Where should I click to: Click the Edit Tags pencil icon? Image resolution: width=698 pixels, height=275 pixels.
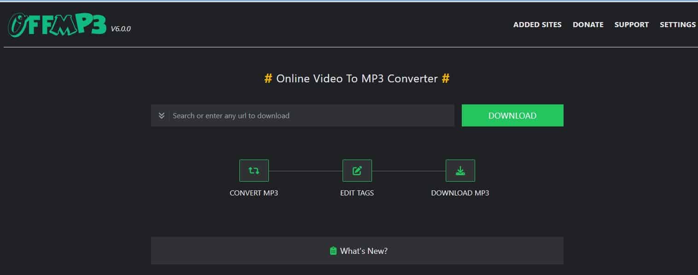357,170
